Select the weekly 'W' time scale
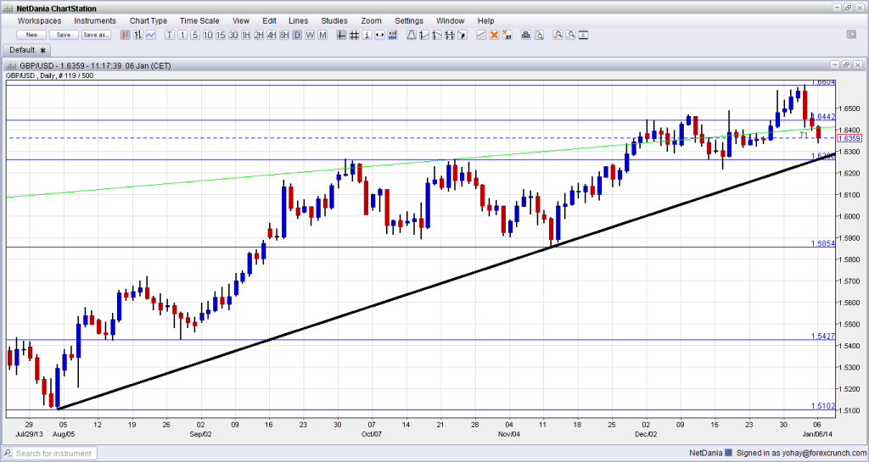869x462 pixels. coord(310,35)
